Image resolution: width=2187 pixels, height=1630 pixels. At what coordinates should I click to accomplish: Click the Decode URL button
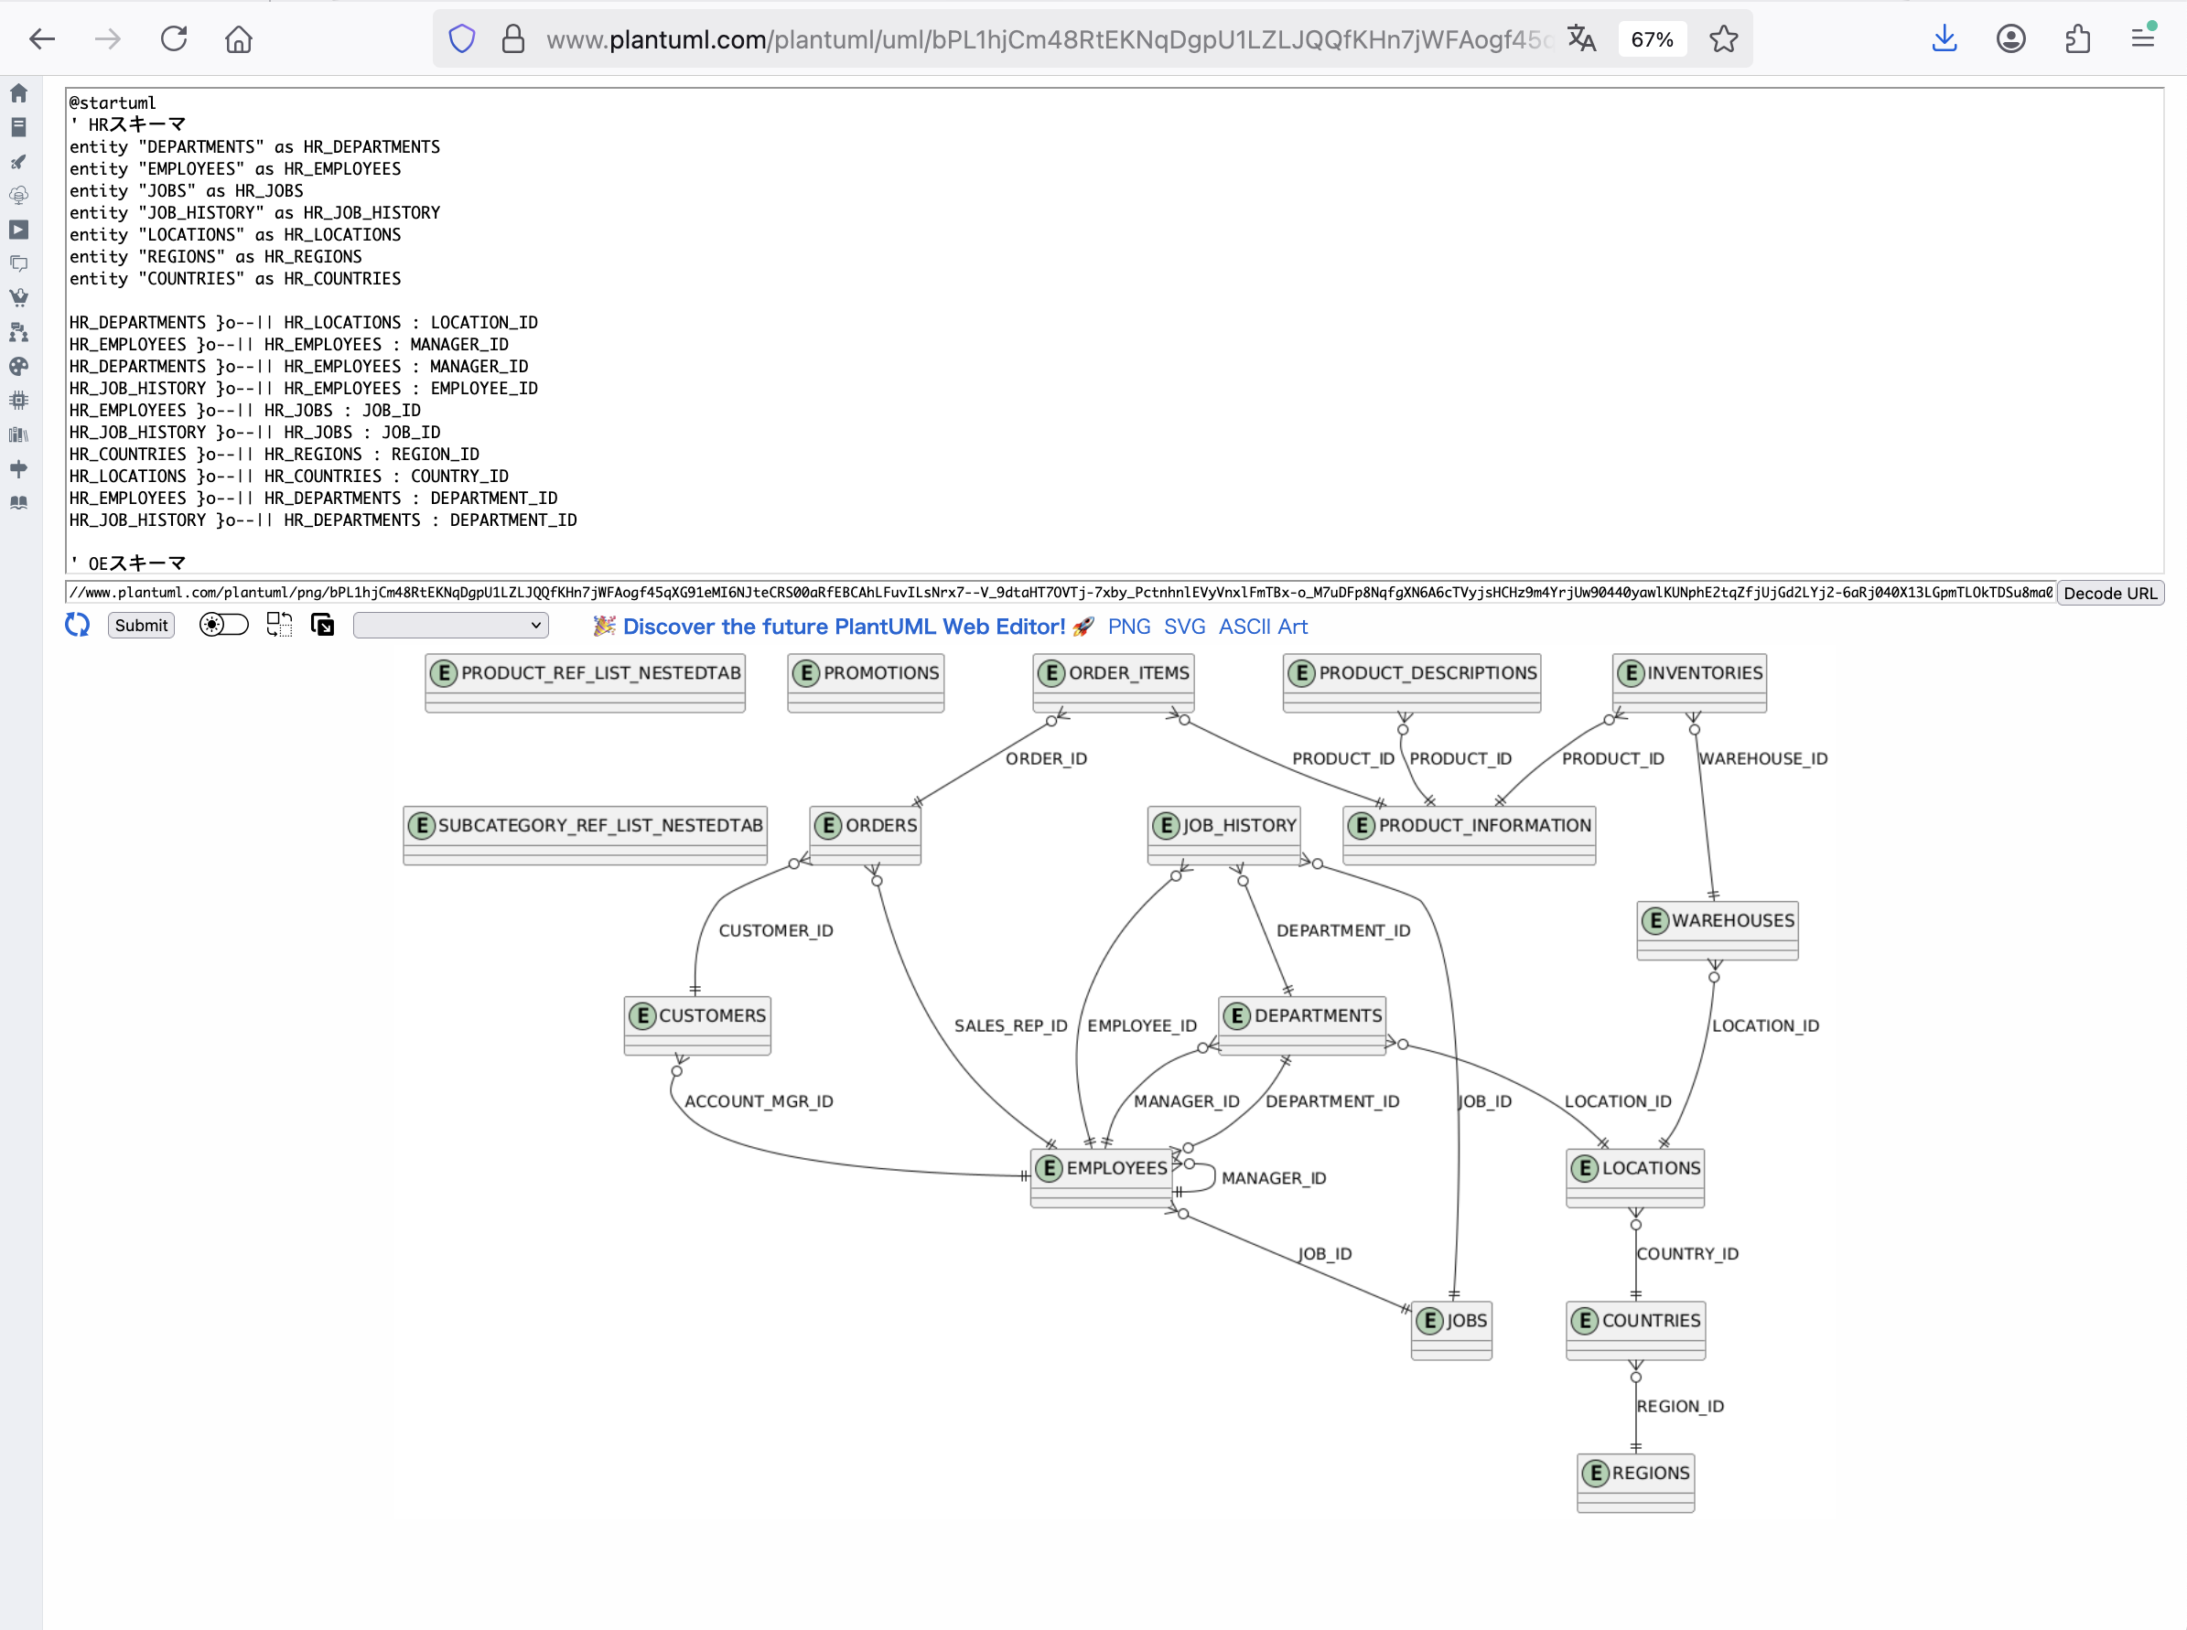2109,593
